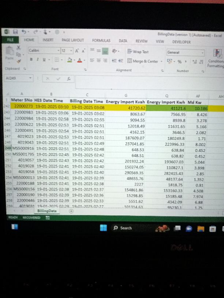The image size is (224, 298).
Task: Click the Borders icon
Action: click(57, 60)
